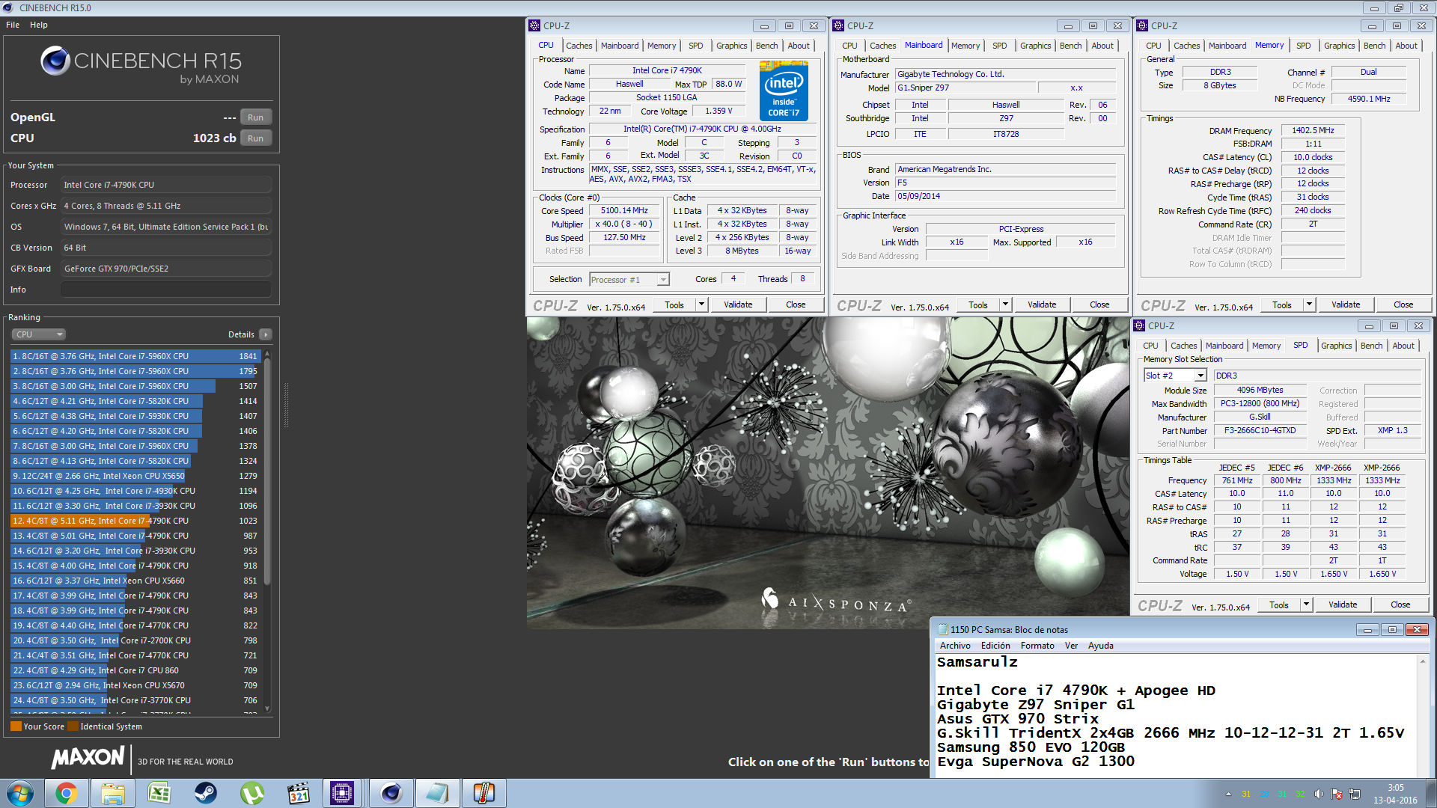The height and width of the screenshot is (808, 1437).
Task: Click the Notepad window title icon
Action: [943, 629]
